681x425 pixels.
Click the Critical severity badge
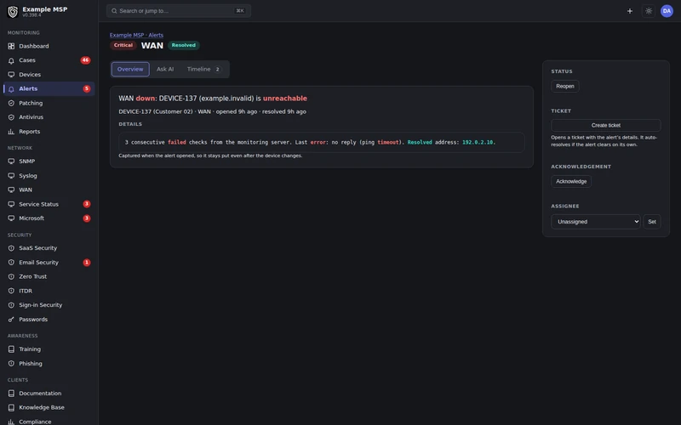[x=123, y=45]
